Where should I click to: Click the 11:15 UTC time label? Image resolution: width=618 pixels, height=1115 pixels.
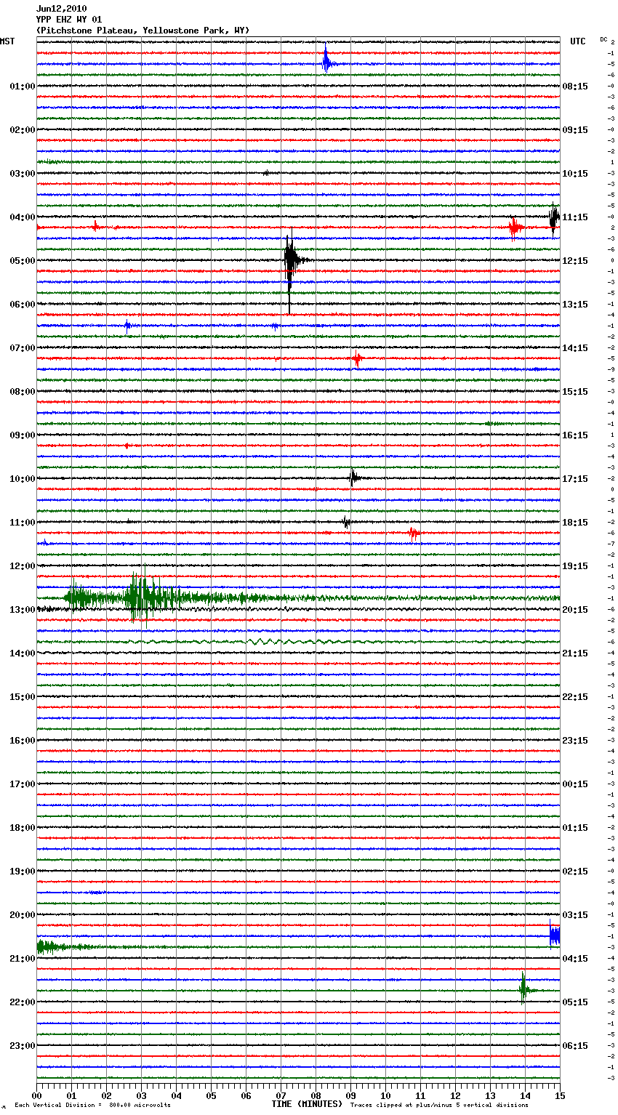coord(575,217)
